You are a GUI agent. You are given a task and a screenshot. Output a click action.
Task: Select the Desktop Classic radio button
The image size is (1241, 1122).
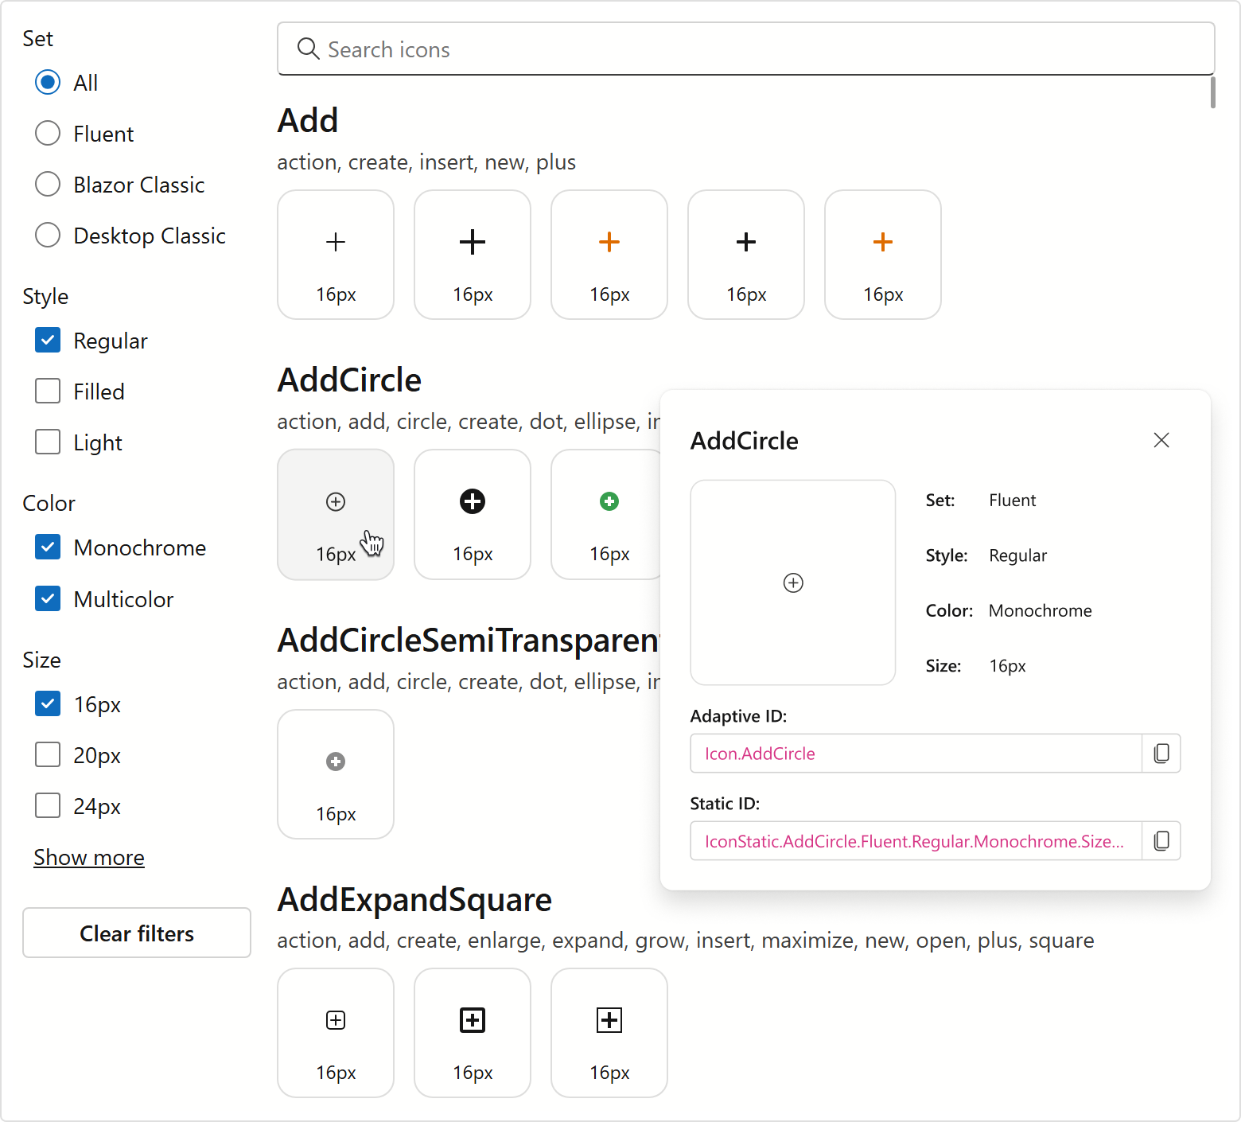pyautogui.click(x=48, y=235)
